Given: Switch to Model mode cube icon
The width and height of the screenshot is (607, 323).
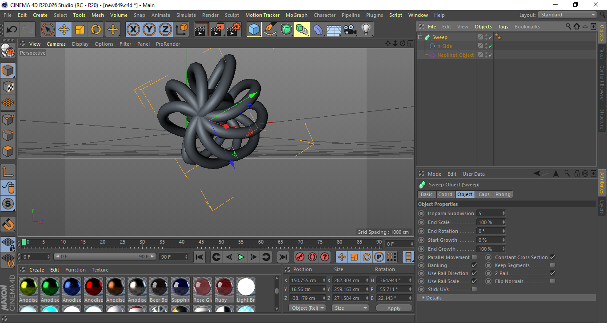Looking at the screenshot, I should click(x=8, y=71).
